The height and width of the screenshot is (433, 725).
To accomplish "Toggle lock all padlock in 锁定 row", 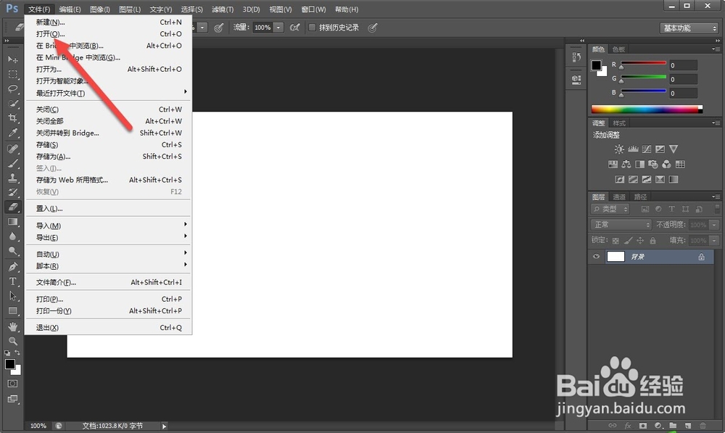I will [652, 241].
